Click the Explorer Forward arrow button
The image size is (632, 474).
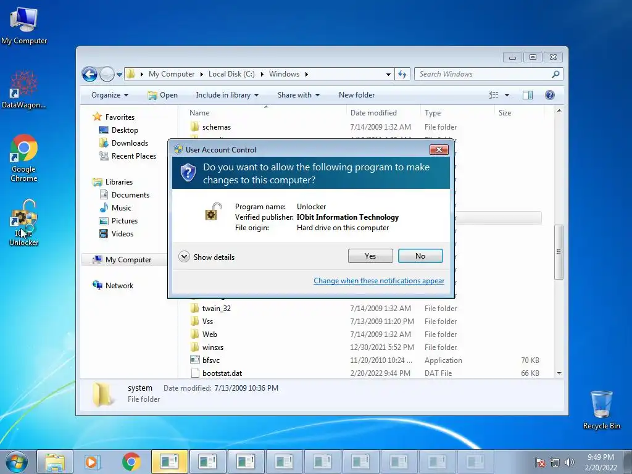click(107, 74)
